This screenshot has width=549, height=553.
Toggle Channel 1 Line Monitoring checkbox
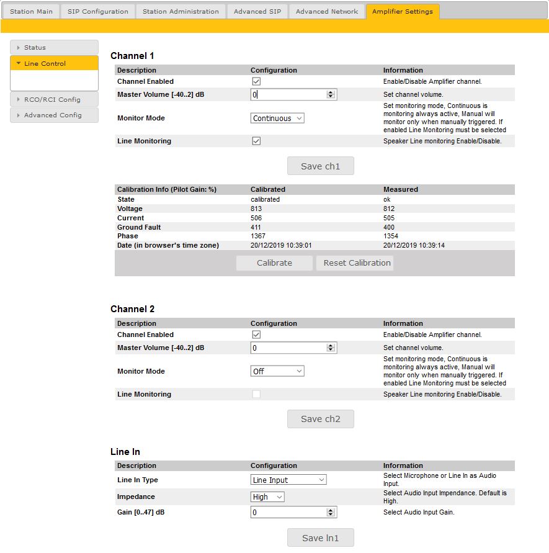[x=256, y=141]
